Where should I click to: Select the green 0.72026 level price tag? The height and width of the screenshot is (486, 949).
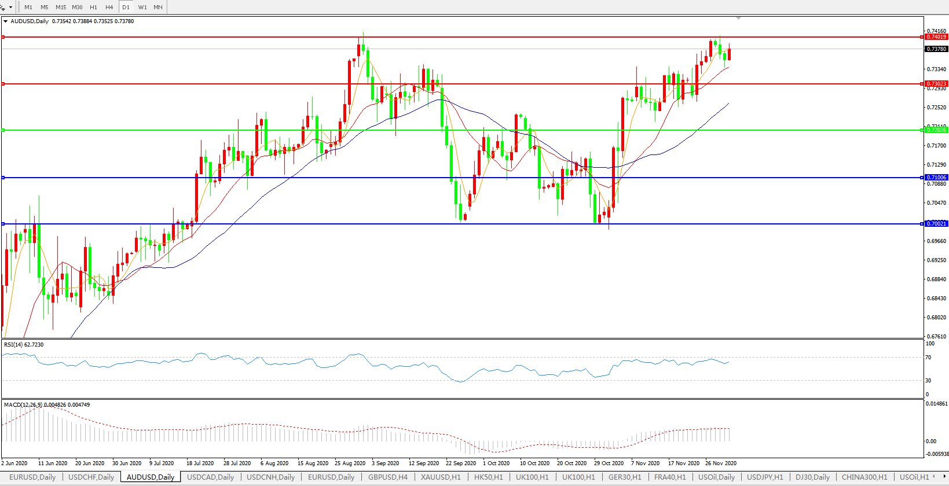(x=936, y=130)
